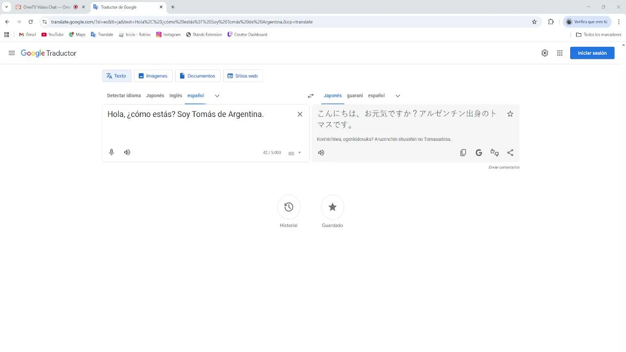Screen dimensions: 626x352
Task: Choose español as target language
Action: 377,96
